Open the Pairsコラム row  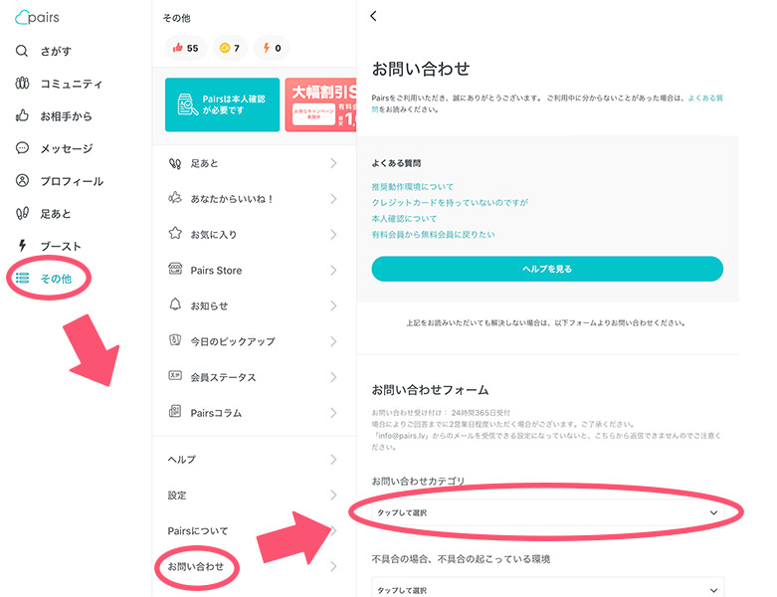point(254,413)
